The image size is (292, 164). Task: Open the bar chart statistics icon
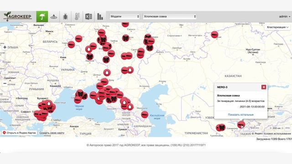(100, 16)
